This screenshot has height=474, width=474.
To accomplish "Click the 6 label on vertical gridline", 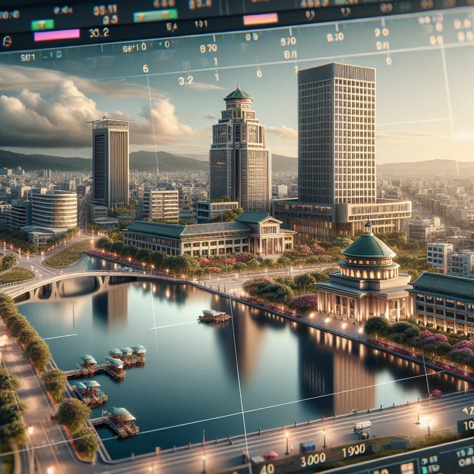I will (146, 69).
